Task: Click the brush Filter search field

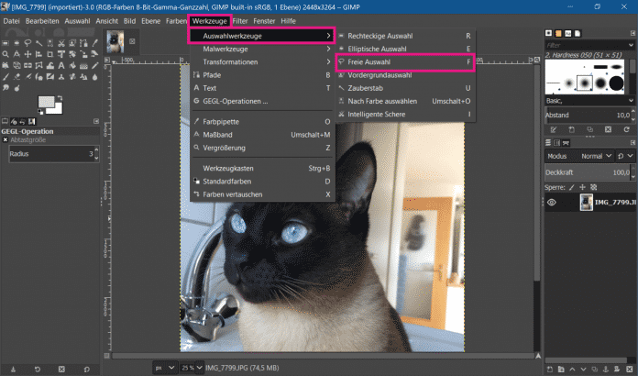Action: [x=587, y=44]
